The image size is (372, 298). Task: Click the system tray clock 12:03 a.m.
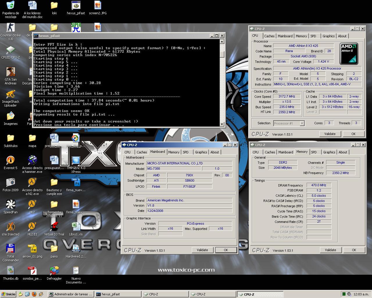pos(361,294)
